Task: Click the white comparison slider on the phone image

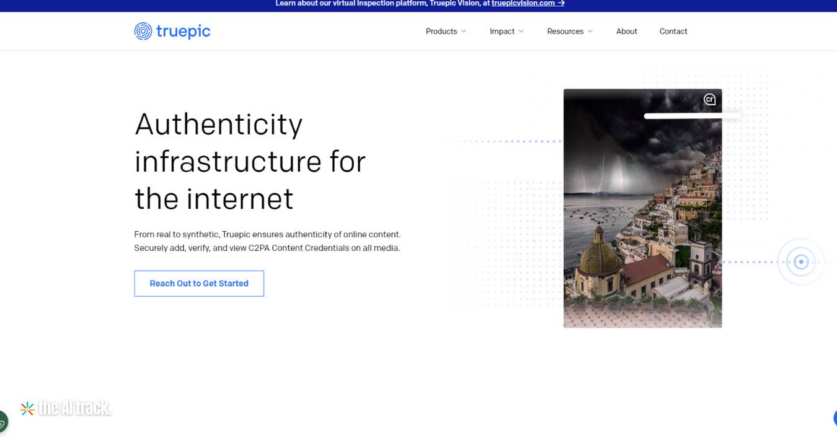Action: tap(693, 115)
